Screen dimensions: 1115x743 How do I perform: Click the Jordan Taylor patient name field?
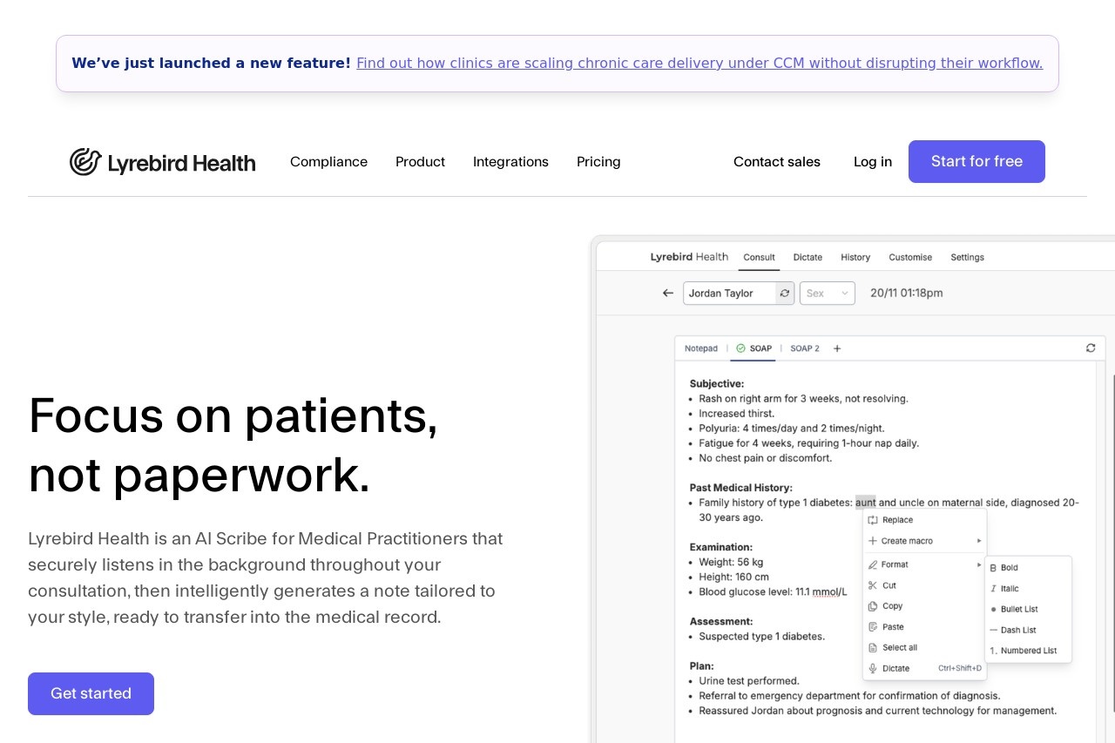pos(730,294)
